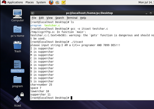Open the Terminal menu in menubar
The height and width of the screenshot is (109, 154).
point(72,18)
